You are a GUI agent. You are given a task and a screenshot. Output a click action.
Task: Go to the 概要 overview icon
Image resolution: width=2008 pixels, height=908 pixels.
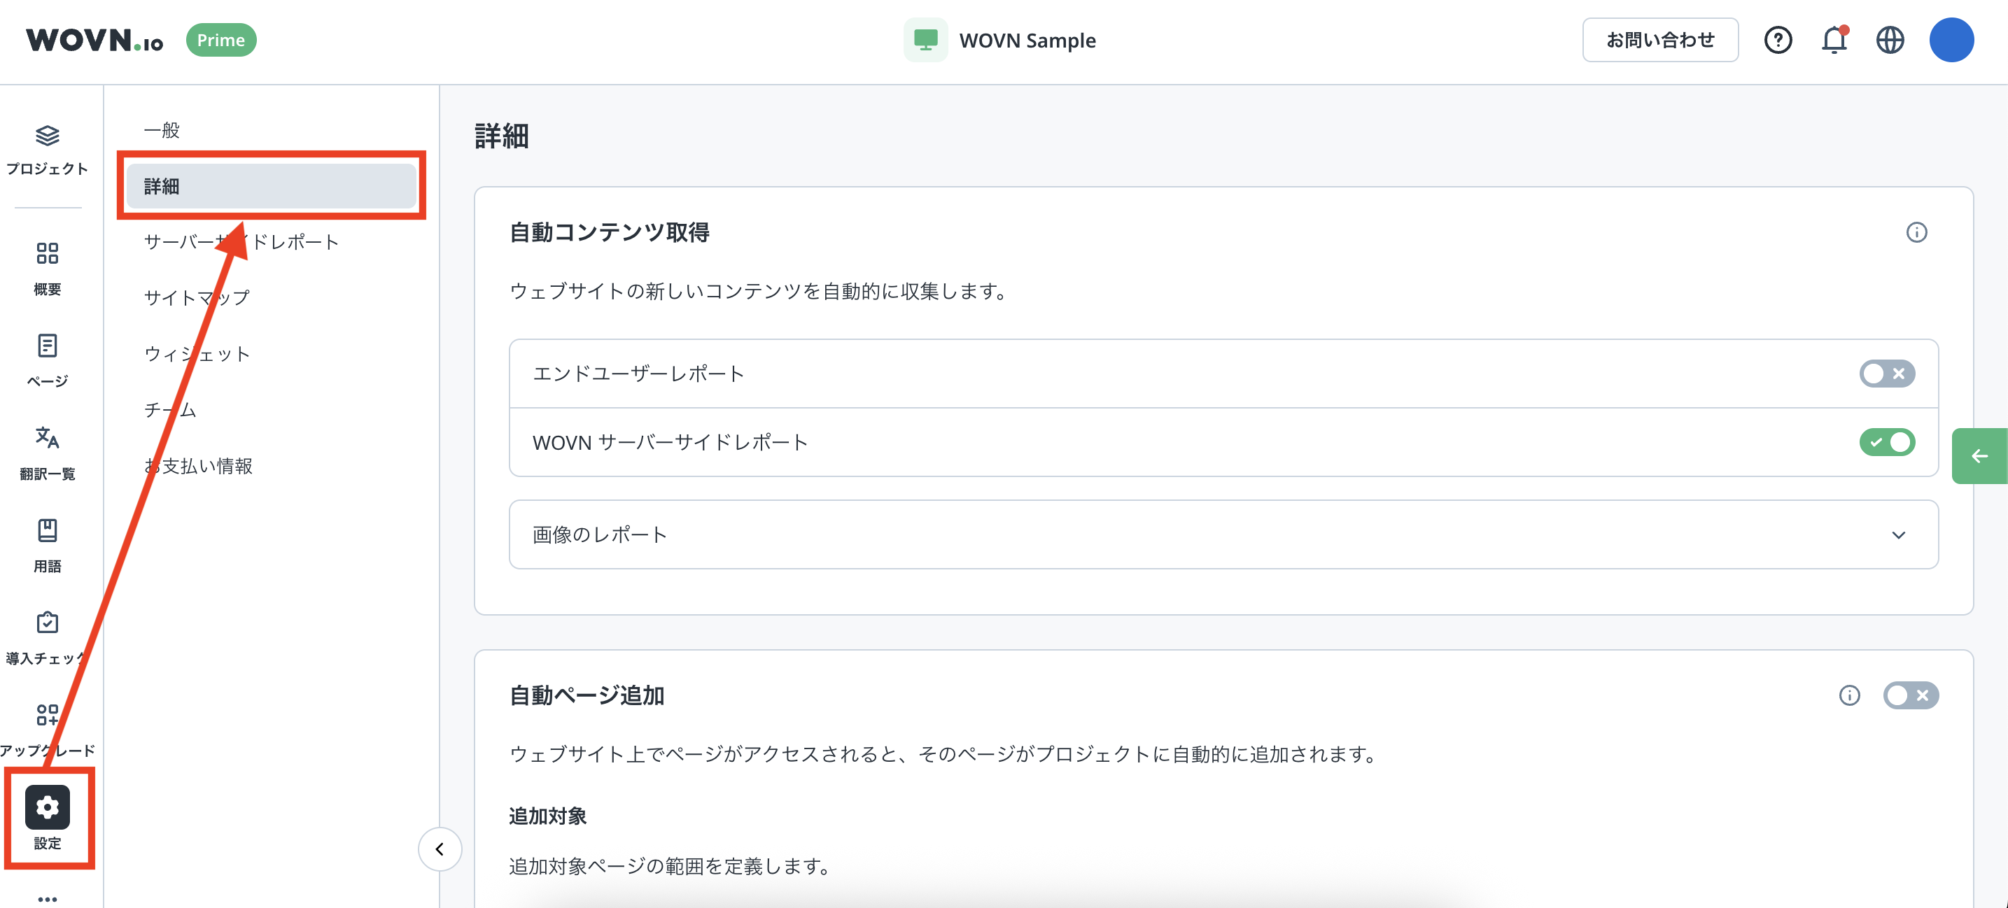(47, 254)
